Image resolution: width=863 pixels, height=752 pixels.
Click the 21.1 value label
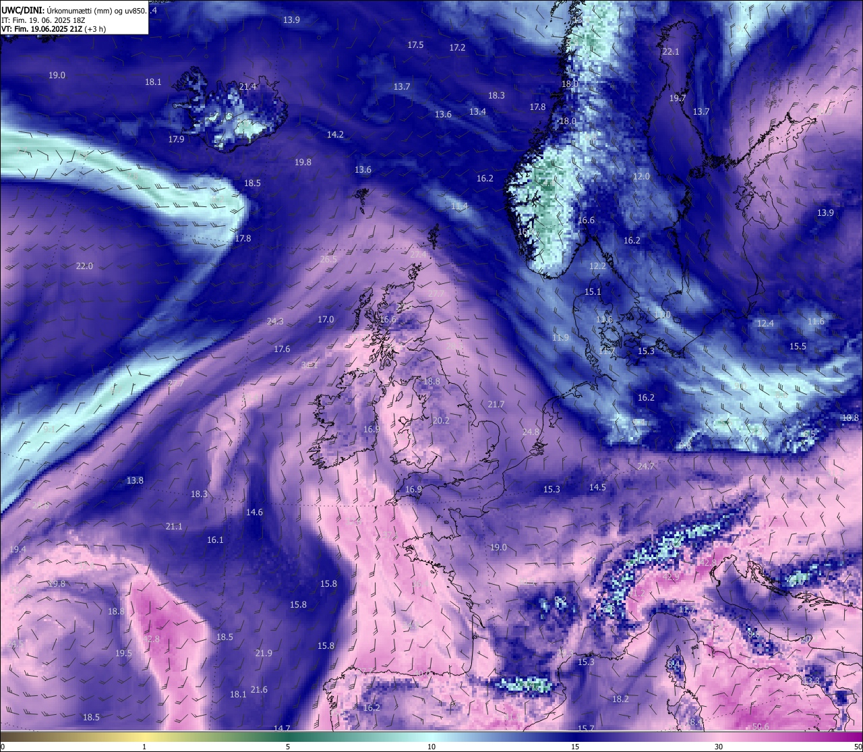click(174, 526)
